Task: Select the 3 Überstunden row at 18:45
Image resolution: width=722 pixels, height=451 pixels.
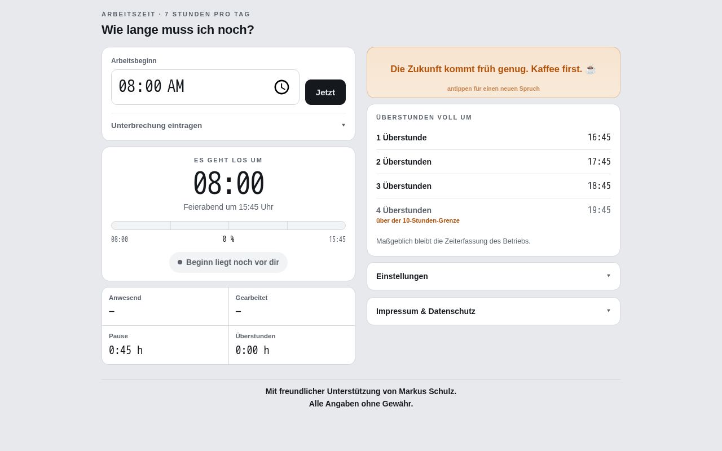Action: (494, 186)
